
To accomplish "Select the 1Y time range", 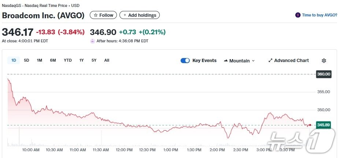I will (x=81, y=61).
